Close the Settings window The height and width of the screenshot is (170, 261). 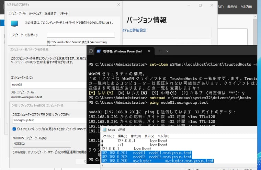(212, 5)
